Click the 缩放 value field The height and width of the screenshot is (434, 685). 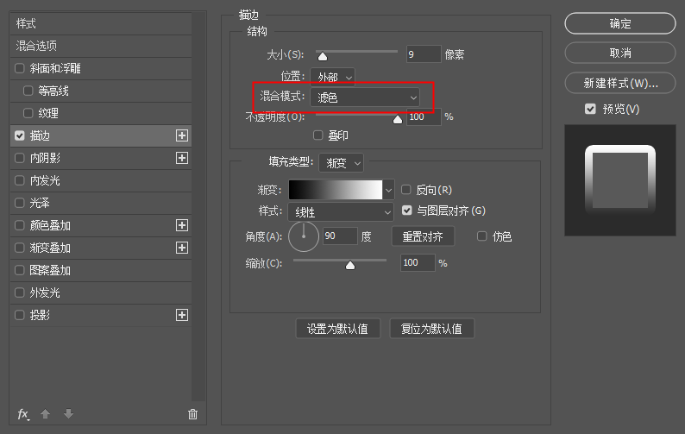pyautogui.click(x=418, y=262)
